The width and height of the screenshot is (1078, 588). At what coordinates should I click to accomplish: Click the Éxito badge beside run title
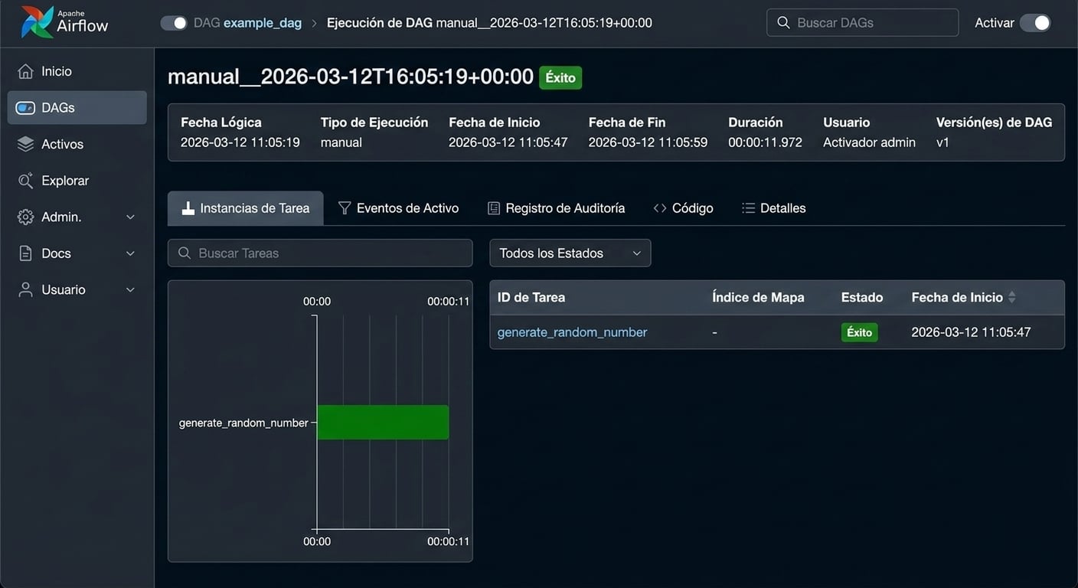coord(560,77)
